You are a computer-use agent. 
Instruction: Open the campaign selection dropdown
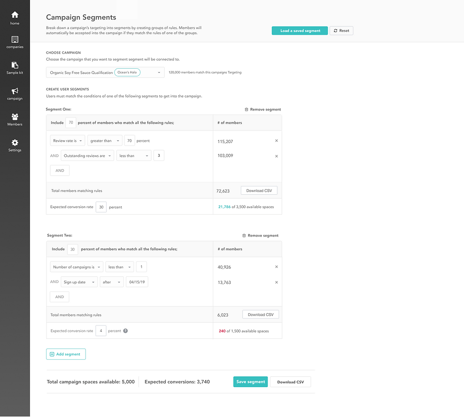[105, 72]
